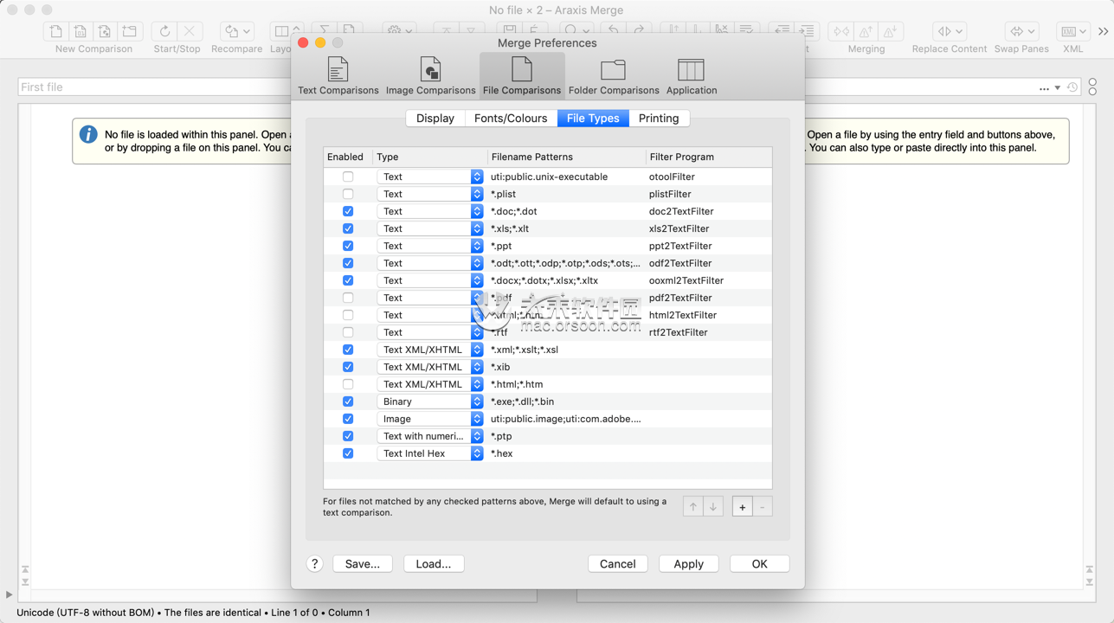Click new image comparison icon in main toolbar
The width and height of the screenshot is (1114, 623).
pyautogui.click(x=105, y=31)
